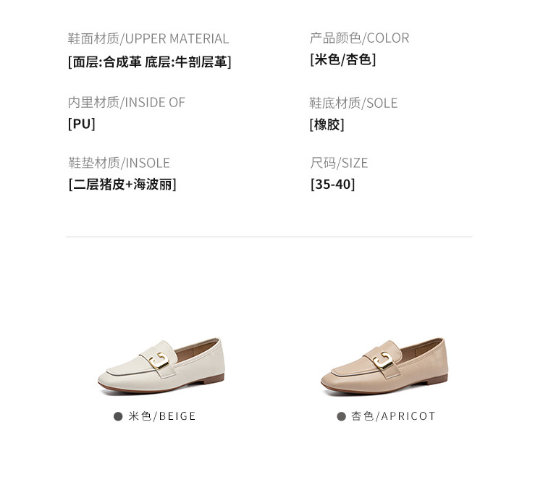
Task: Select the gray dot beside 米色/BEIGE
Action: pos(118,416)
